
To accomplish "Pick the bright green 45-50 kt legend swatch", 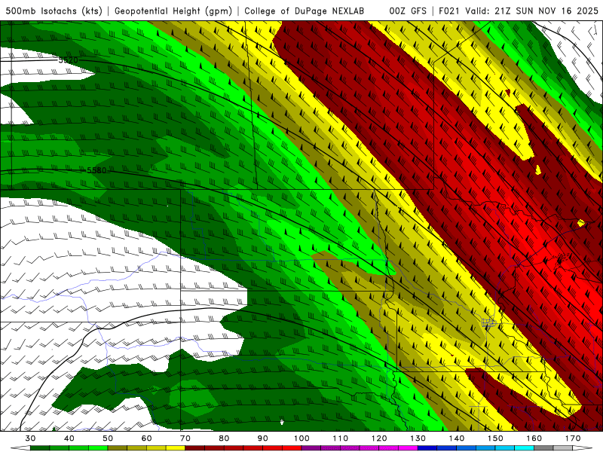I will point(98,448).
